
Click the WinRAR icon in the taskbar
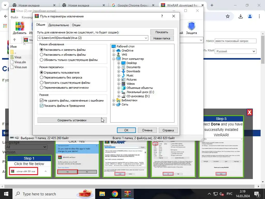point(128,194)
